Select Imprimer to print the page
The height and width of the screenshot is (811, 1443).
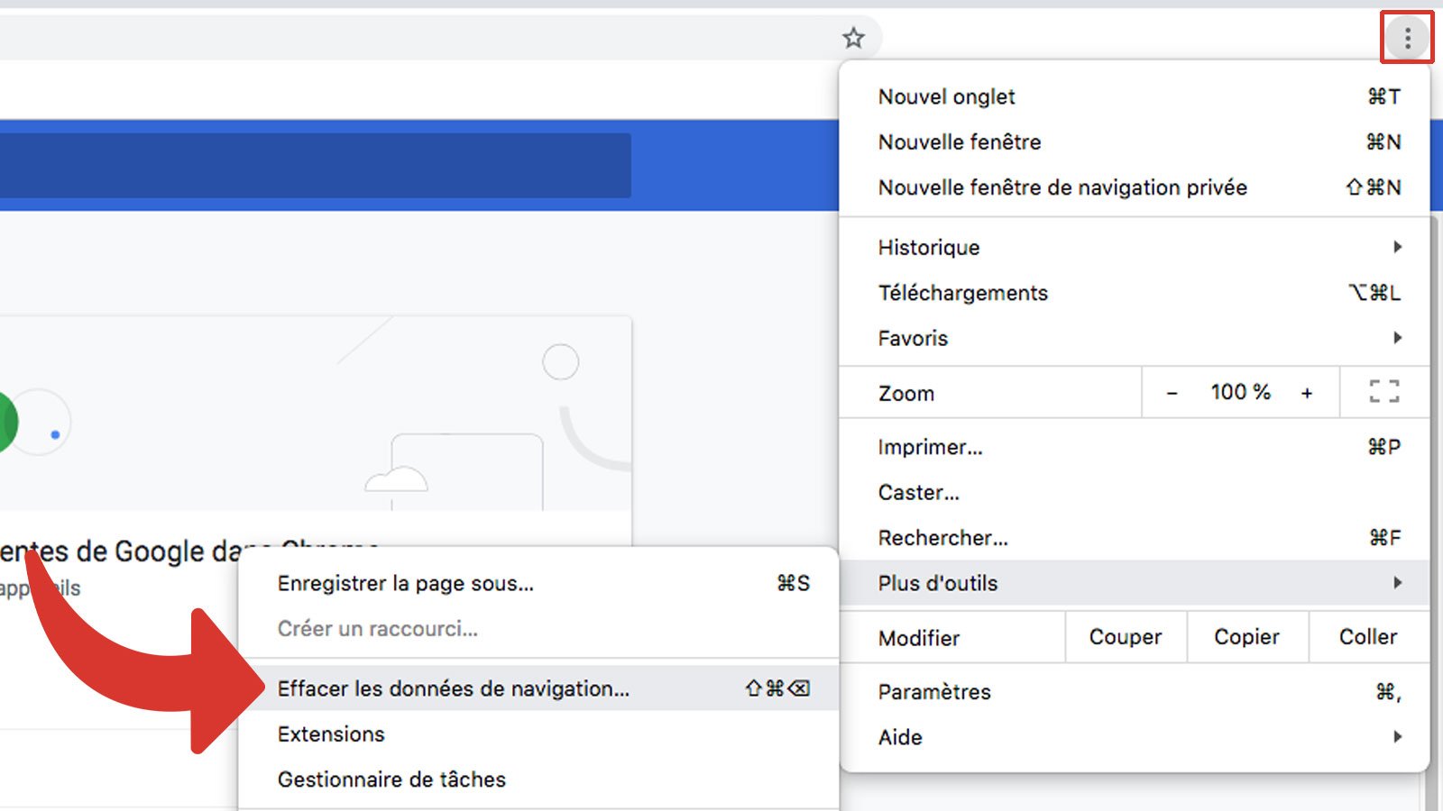tap(930, 446)
